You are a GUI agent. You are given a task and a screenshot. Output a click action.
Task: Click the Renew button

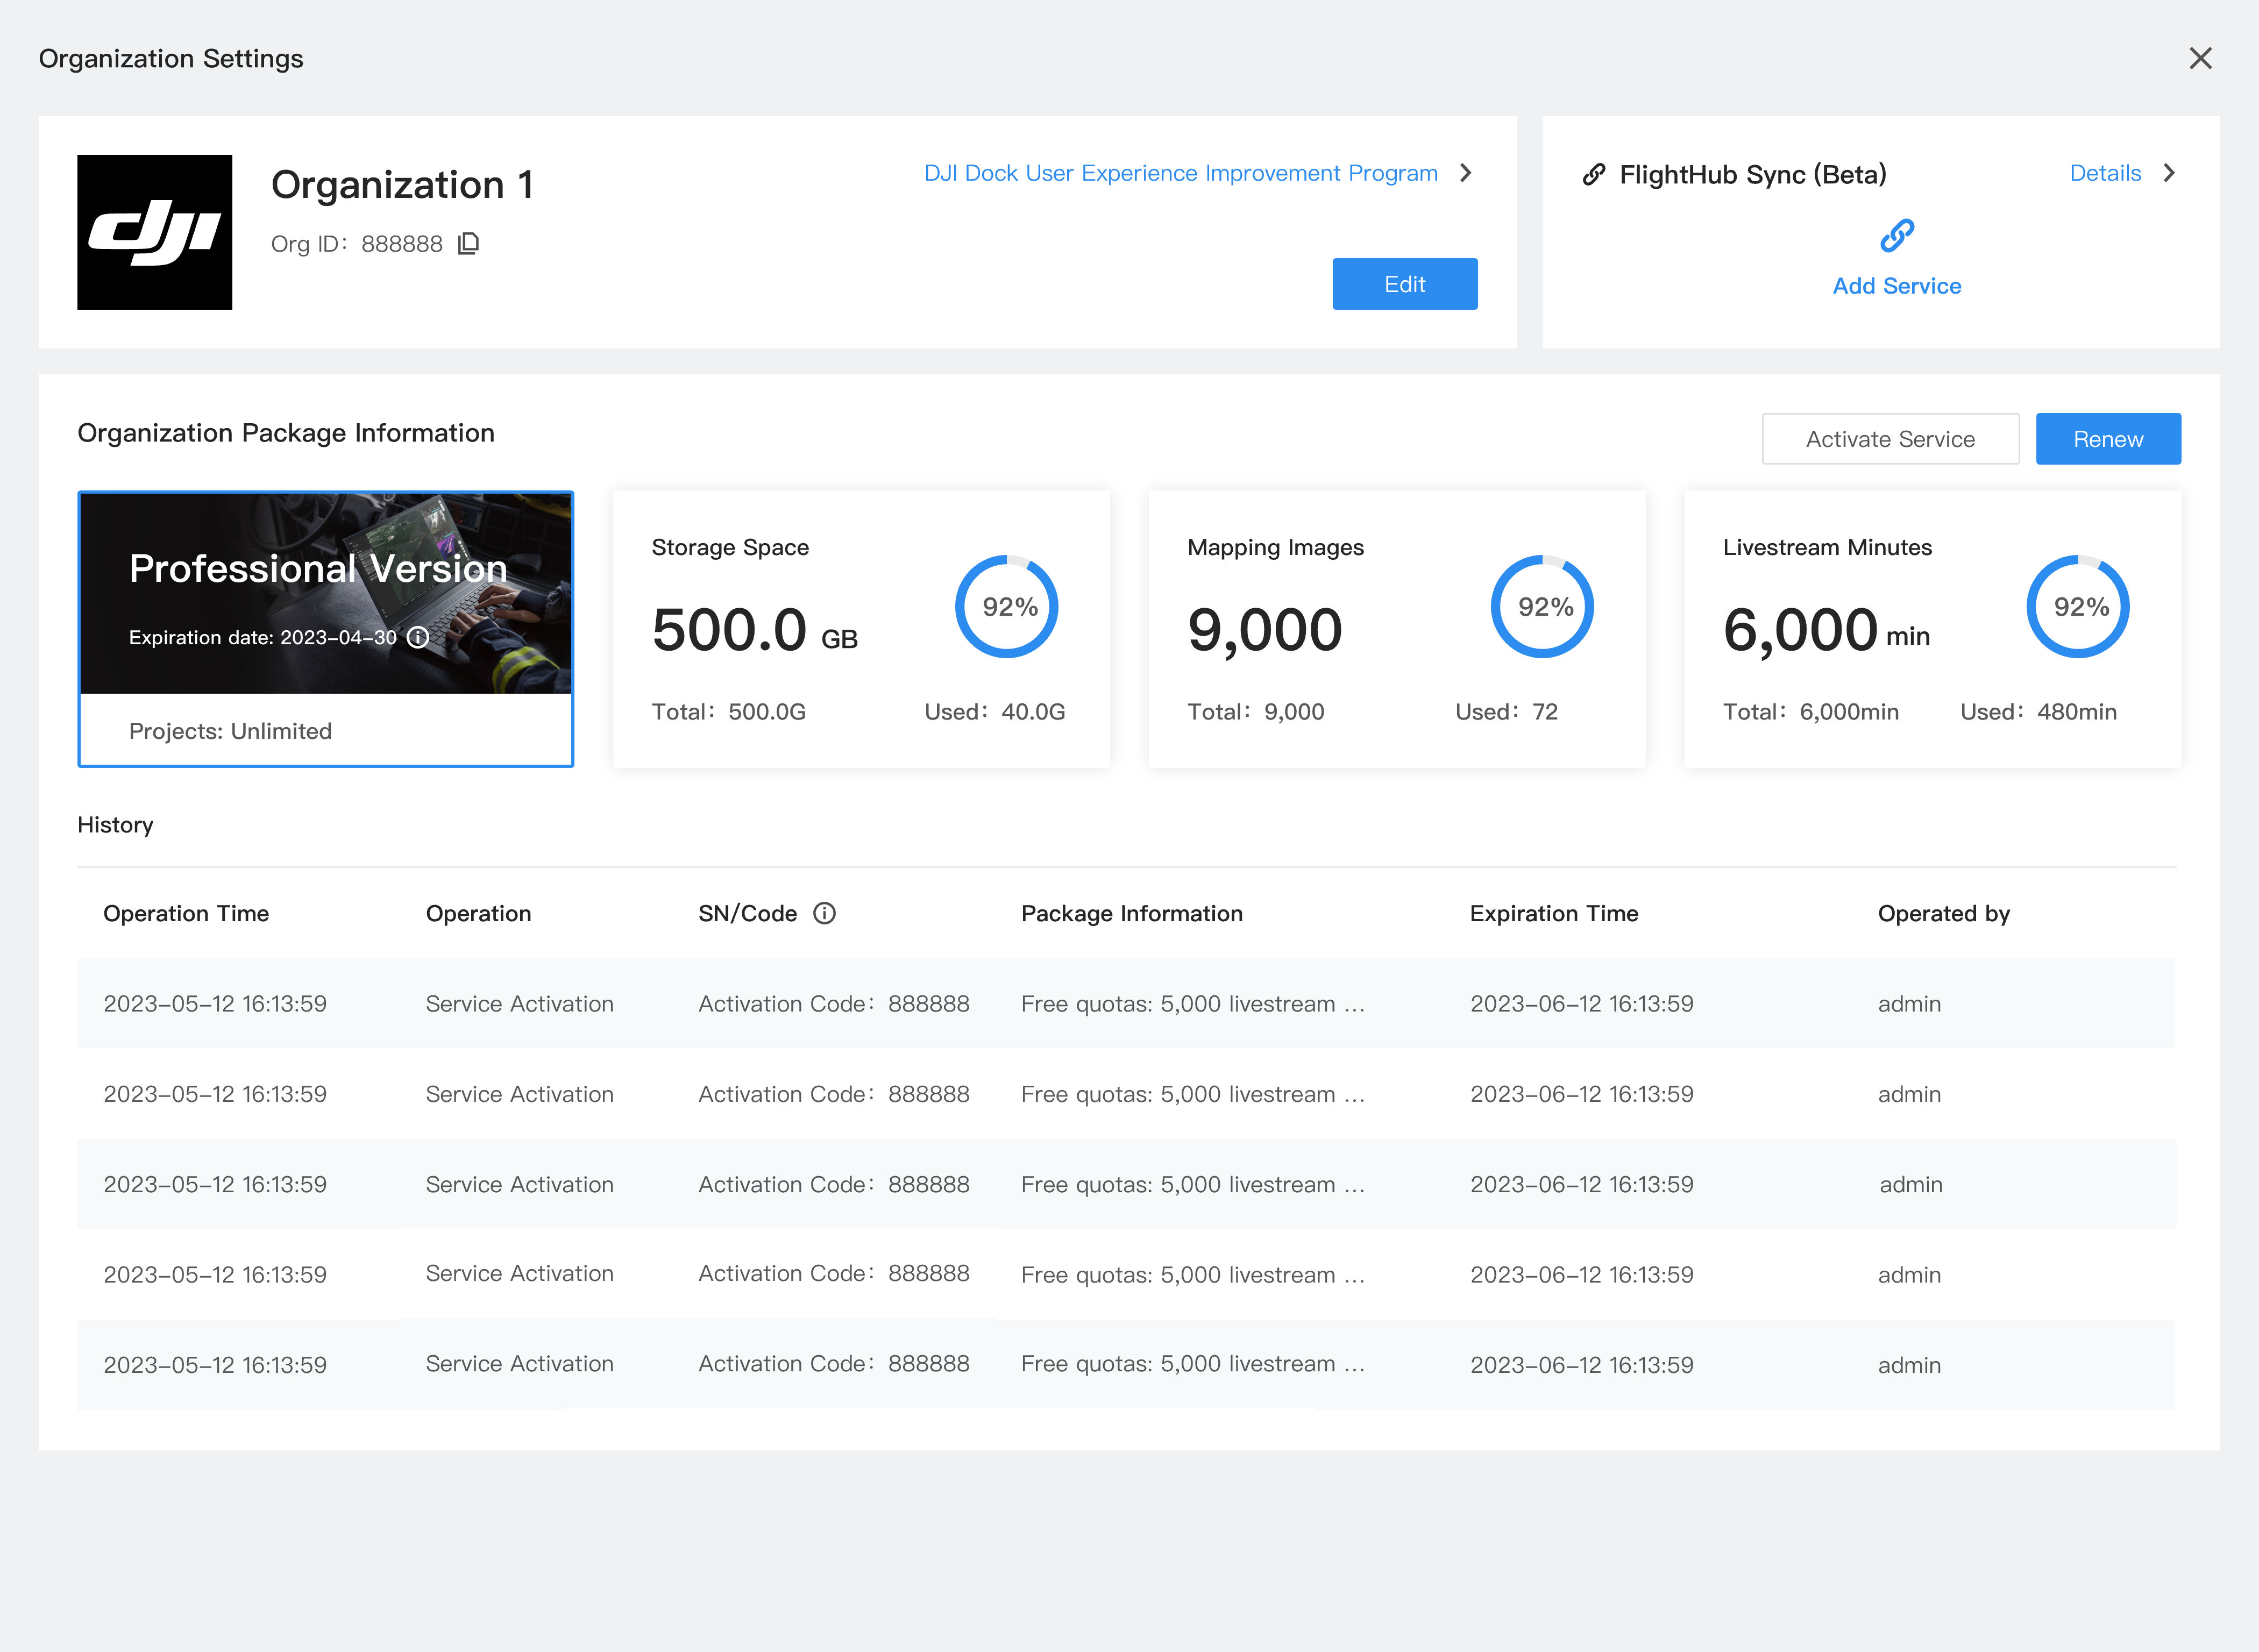[x=2108, y=439]
